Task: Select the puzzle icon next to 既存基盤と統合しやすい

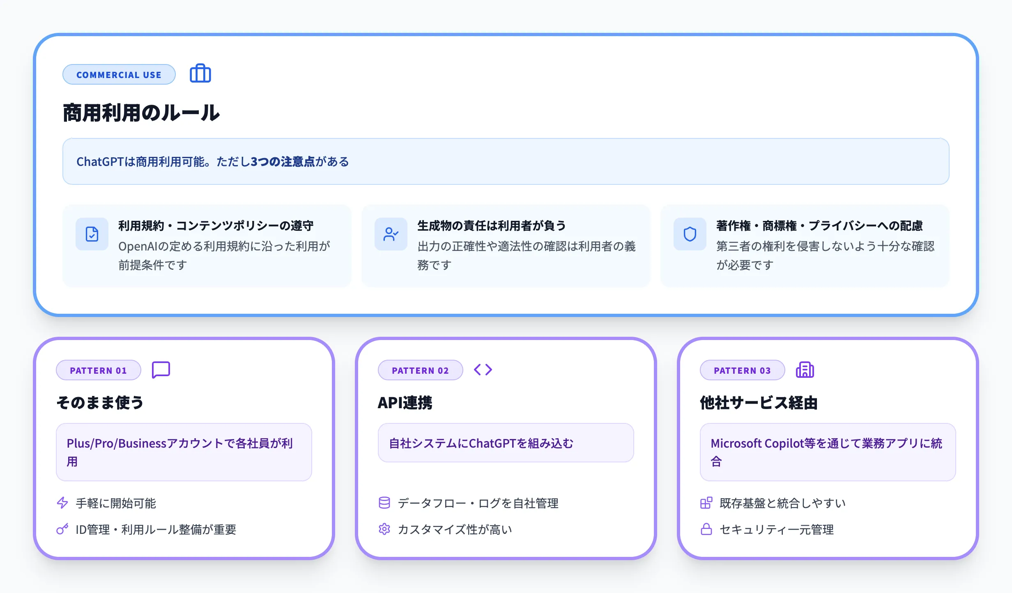Action: (706, 503)
